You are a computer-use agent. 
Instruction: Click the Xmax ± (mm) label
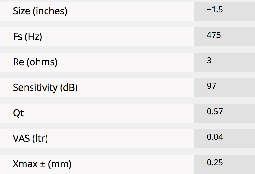coord(42,164)
